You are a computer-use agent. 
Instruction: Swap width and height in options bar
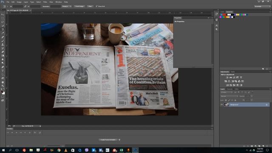[25, 6]
